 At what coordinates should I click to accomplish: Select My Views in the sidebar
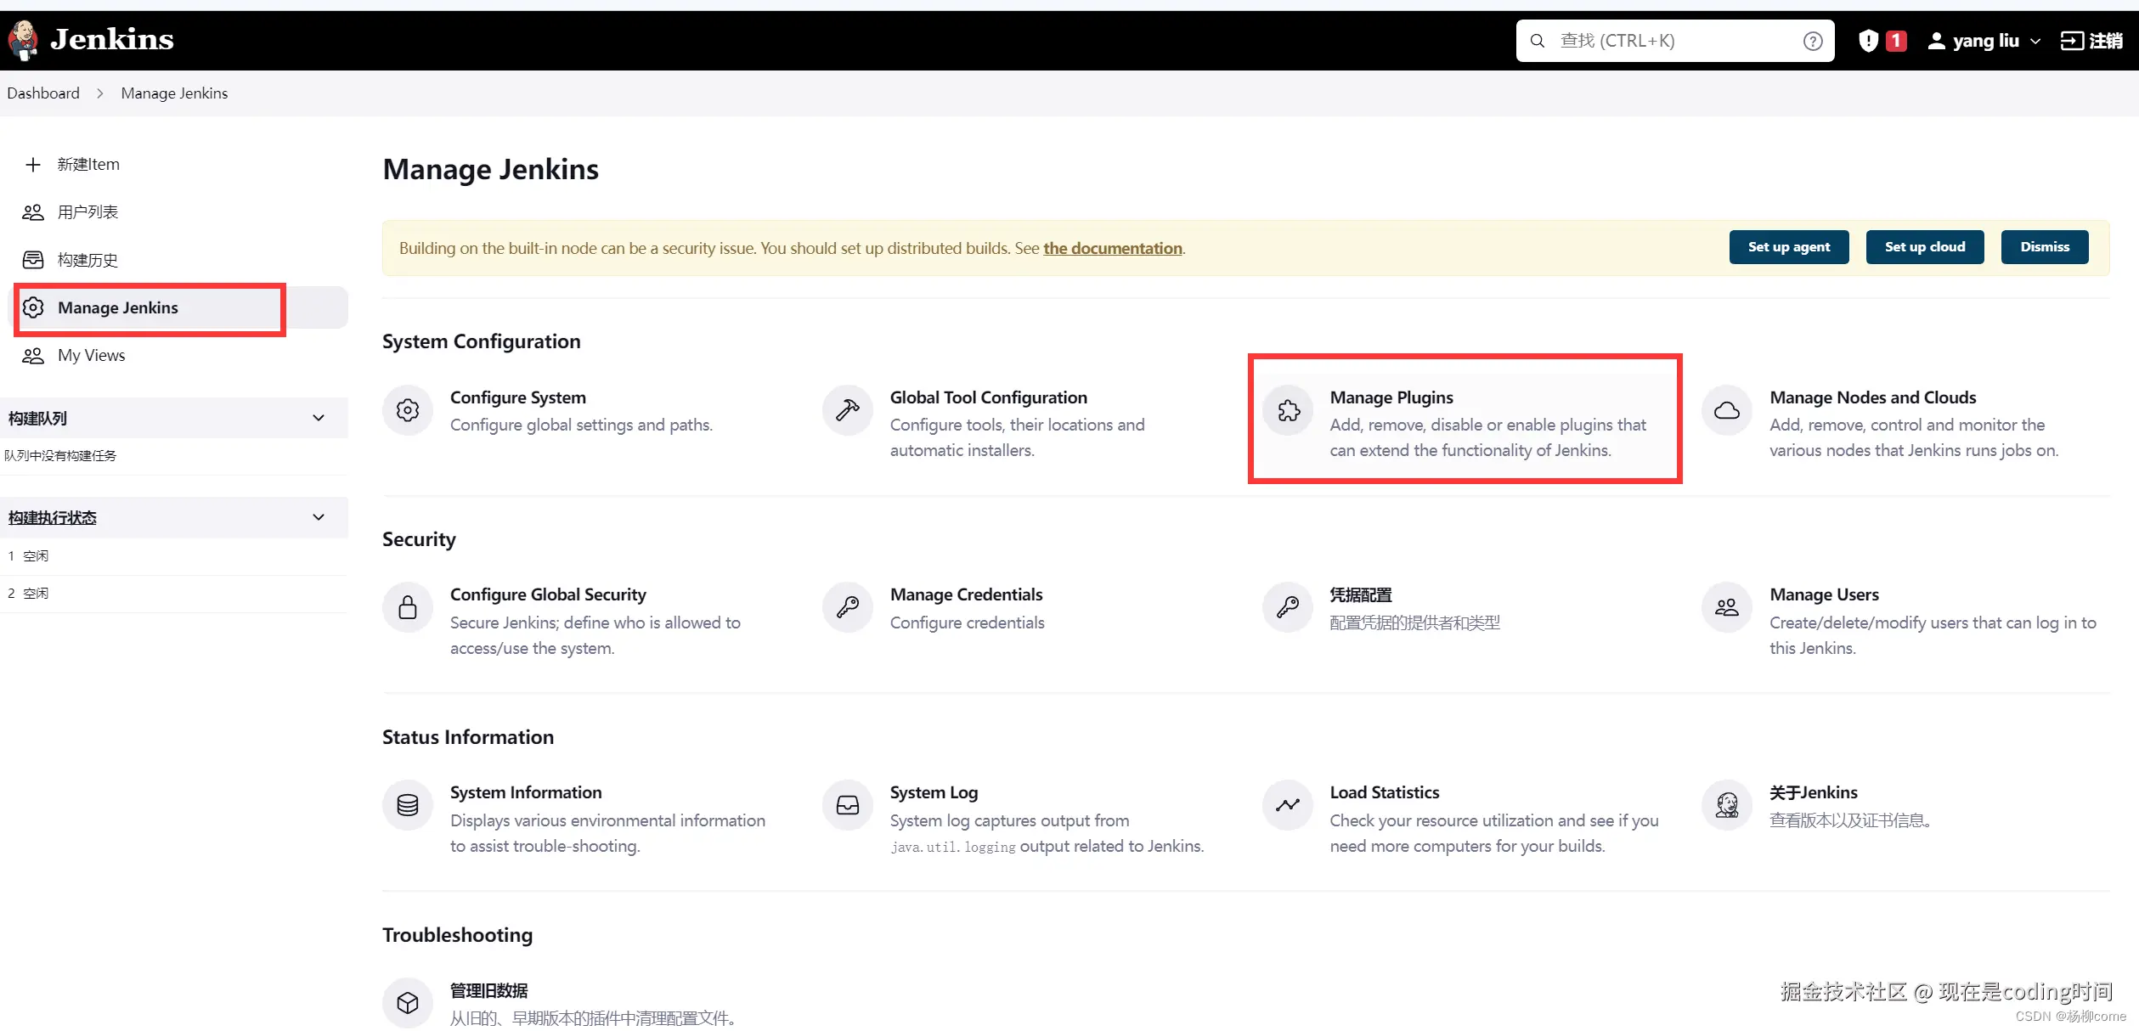pos(91,355)
